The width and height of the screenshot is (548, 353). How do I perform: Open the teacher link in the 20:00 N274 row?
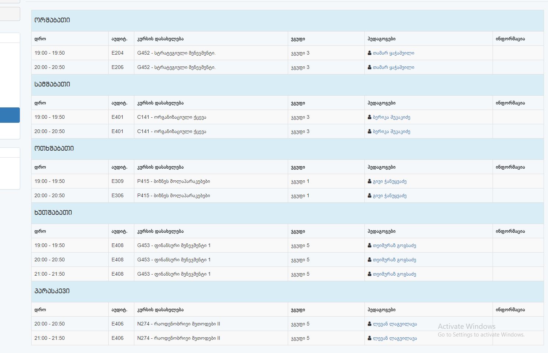(x=395, y=324)
